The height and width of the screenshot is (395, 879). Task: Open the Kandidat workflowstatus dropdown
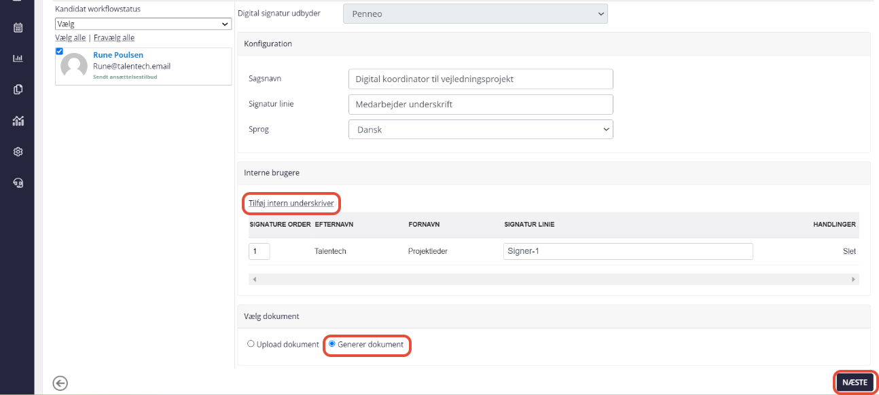pyautogui.click(x=143, y=24)
